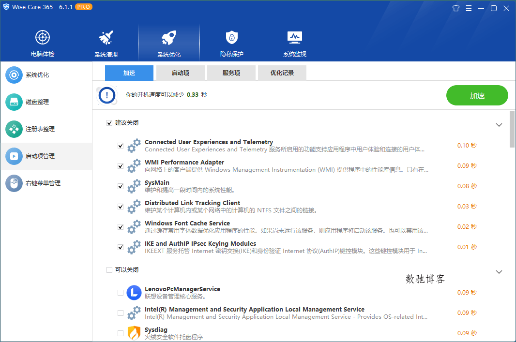Click gear icon of Windows Font Cache Service

coord(134,227)
